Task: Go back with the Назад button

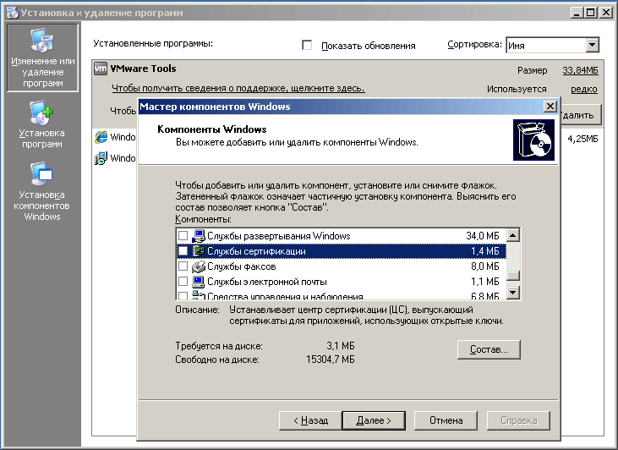Action: [x=310, y=420]
